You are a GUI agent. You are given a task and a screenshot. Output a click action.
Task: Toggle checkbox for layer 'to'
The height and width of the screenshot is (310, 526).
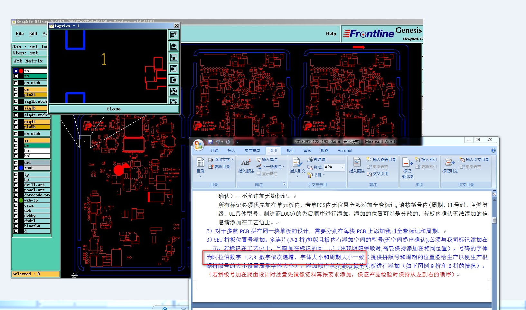16,71
